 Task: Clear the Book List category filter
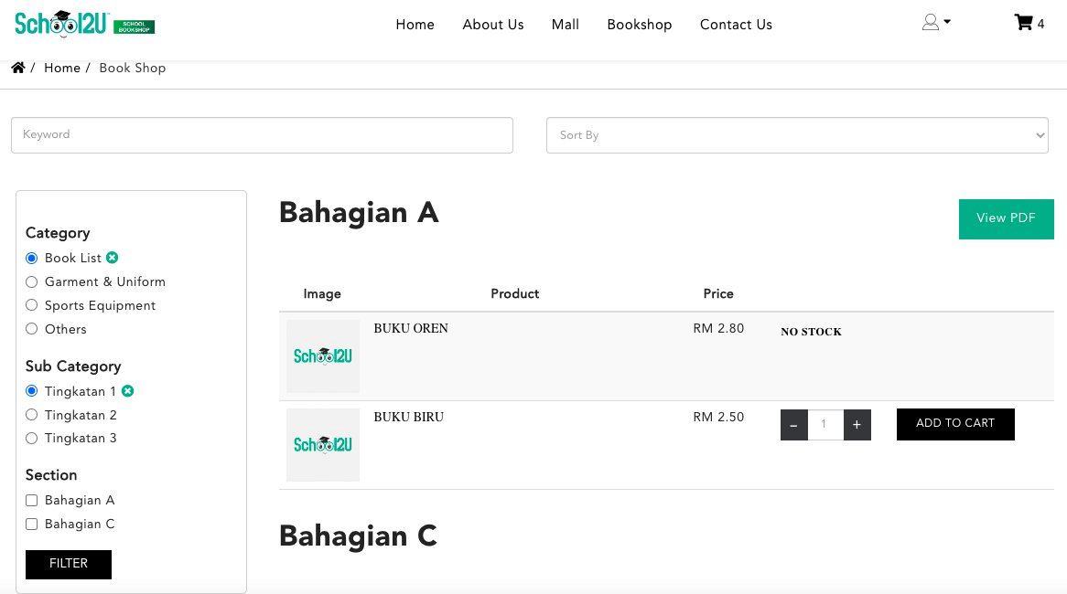113,258
